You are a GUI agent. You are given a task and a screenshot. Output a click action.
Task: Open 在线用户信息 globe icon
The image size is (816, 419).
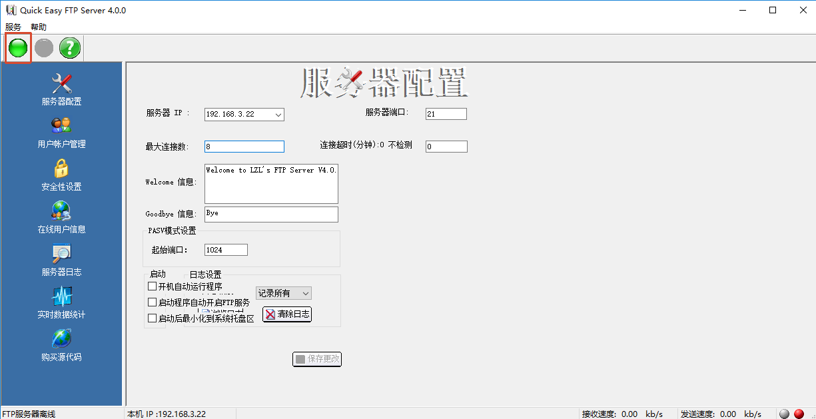click(x=62, y=211)
